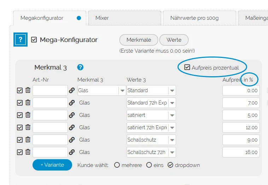Click link icon in the Standard row
268x185 pixels.
(72, 90)
